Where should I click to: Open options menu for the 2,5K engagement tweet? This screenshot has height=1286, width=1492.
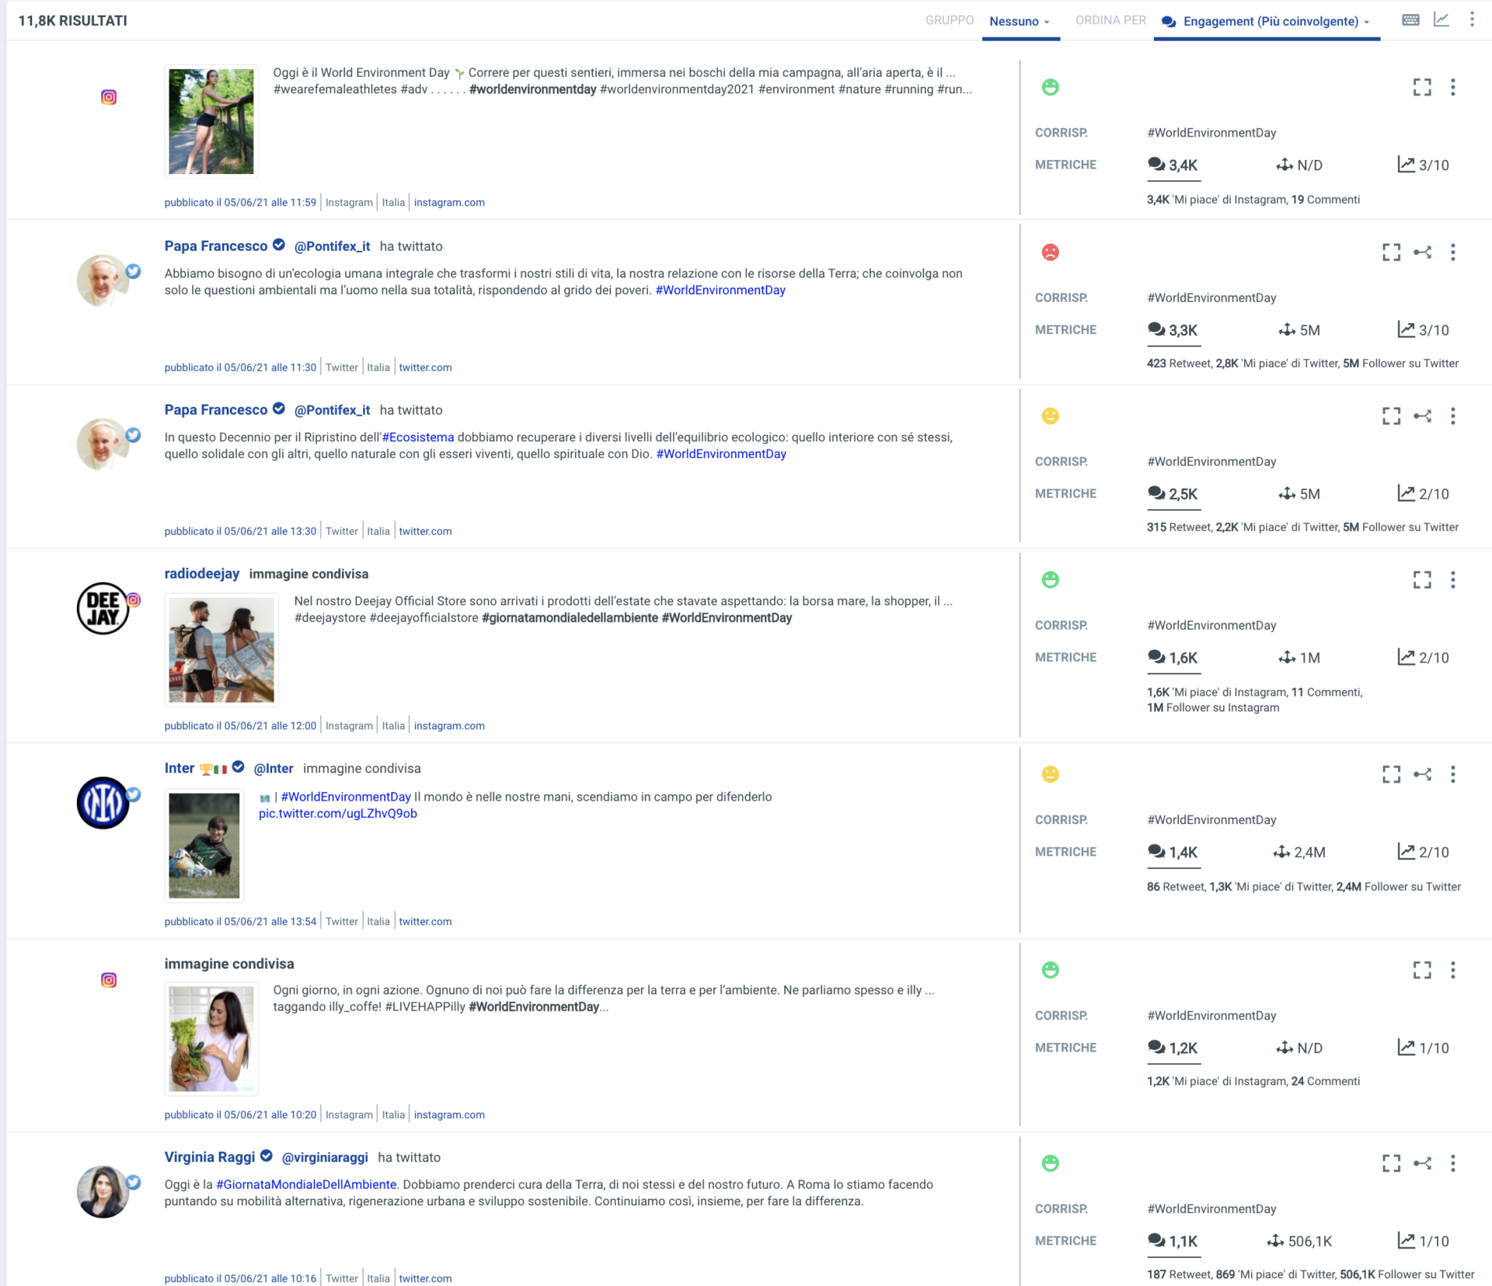pos(1453,416)
